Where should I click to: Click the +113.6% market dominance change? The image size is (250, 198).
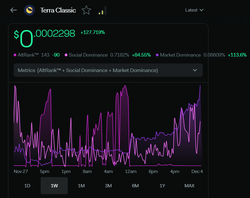(x=237, y=55)
